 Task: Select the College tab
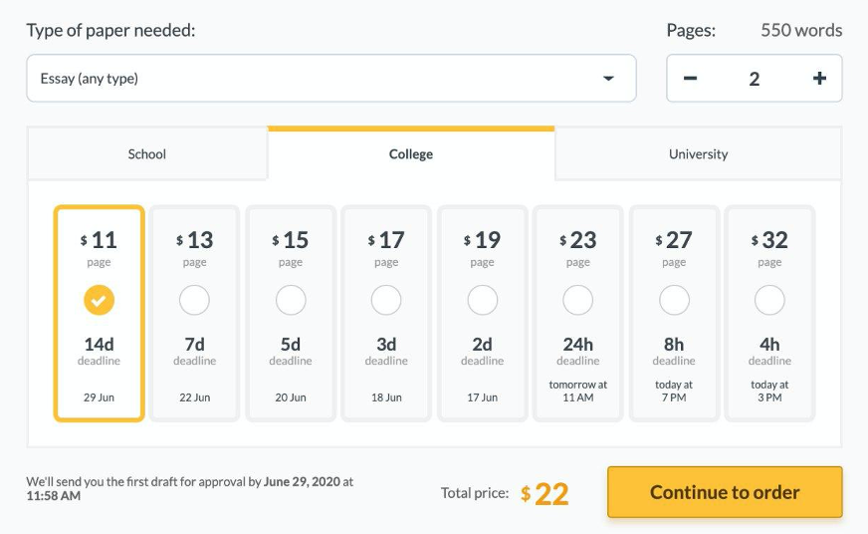411,154
